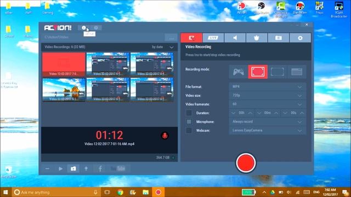The image size is (351, 197).
Task: Browse output folder with ellipsis button
Action: (x=171, y=38)
